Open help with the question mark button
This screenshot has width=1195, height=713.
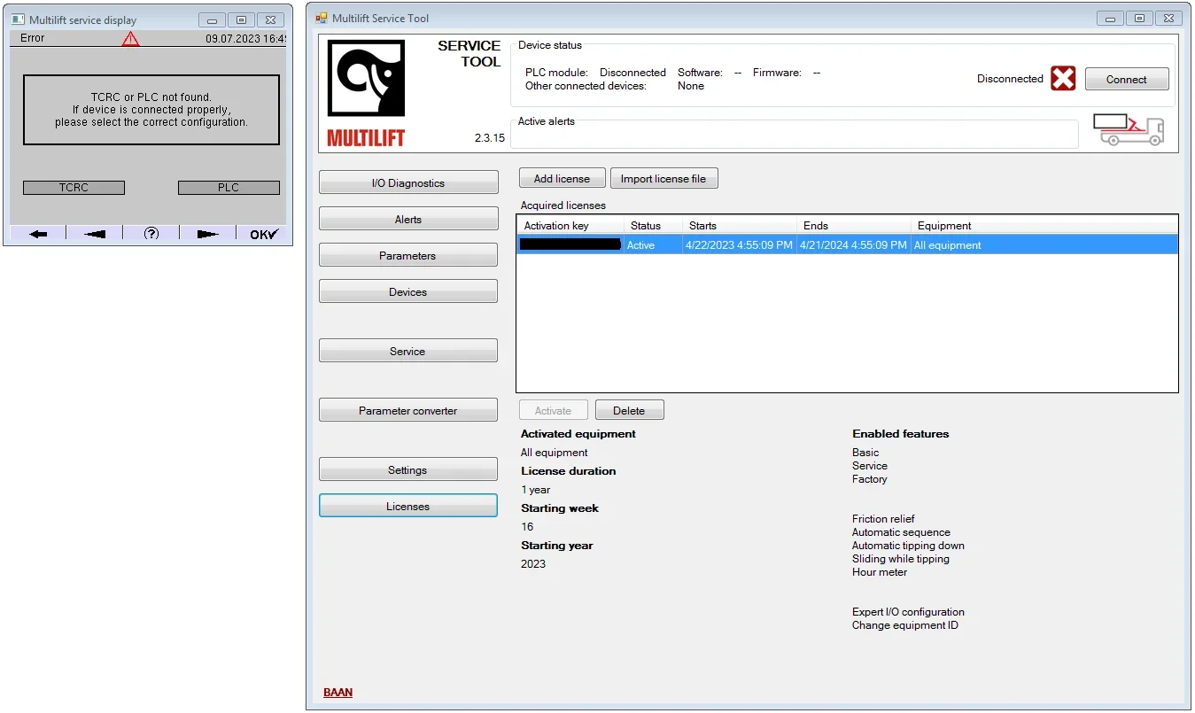click(151, 234)
